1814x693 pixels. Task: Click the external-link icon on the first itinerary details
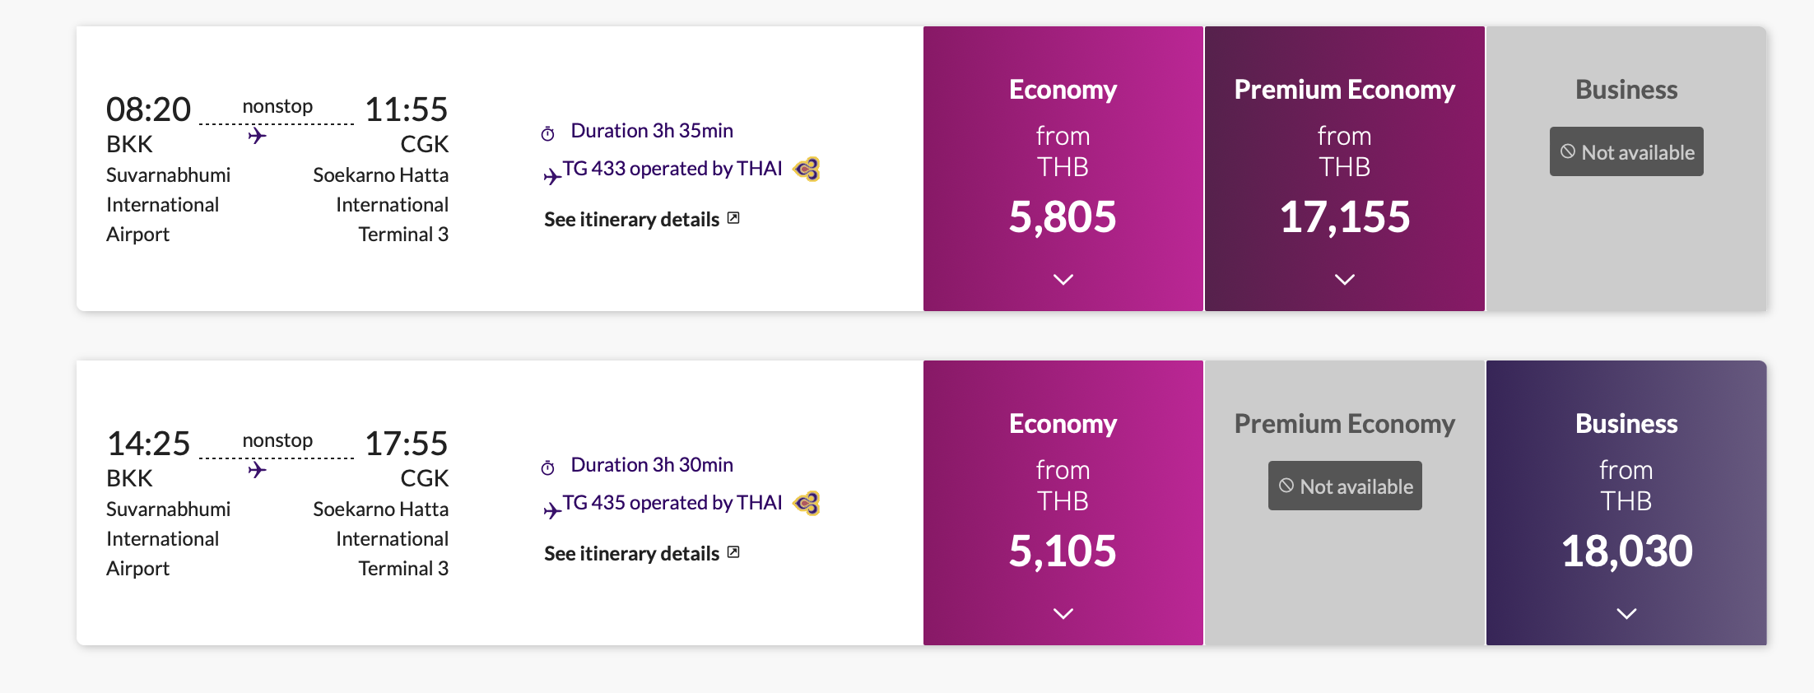(733, 218)
